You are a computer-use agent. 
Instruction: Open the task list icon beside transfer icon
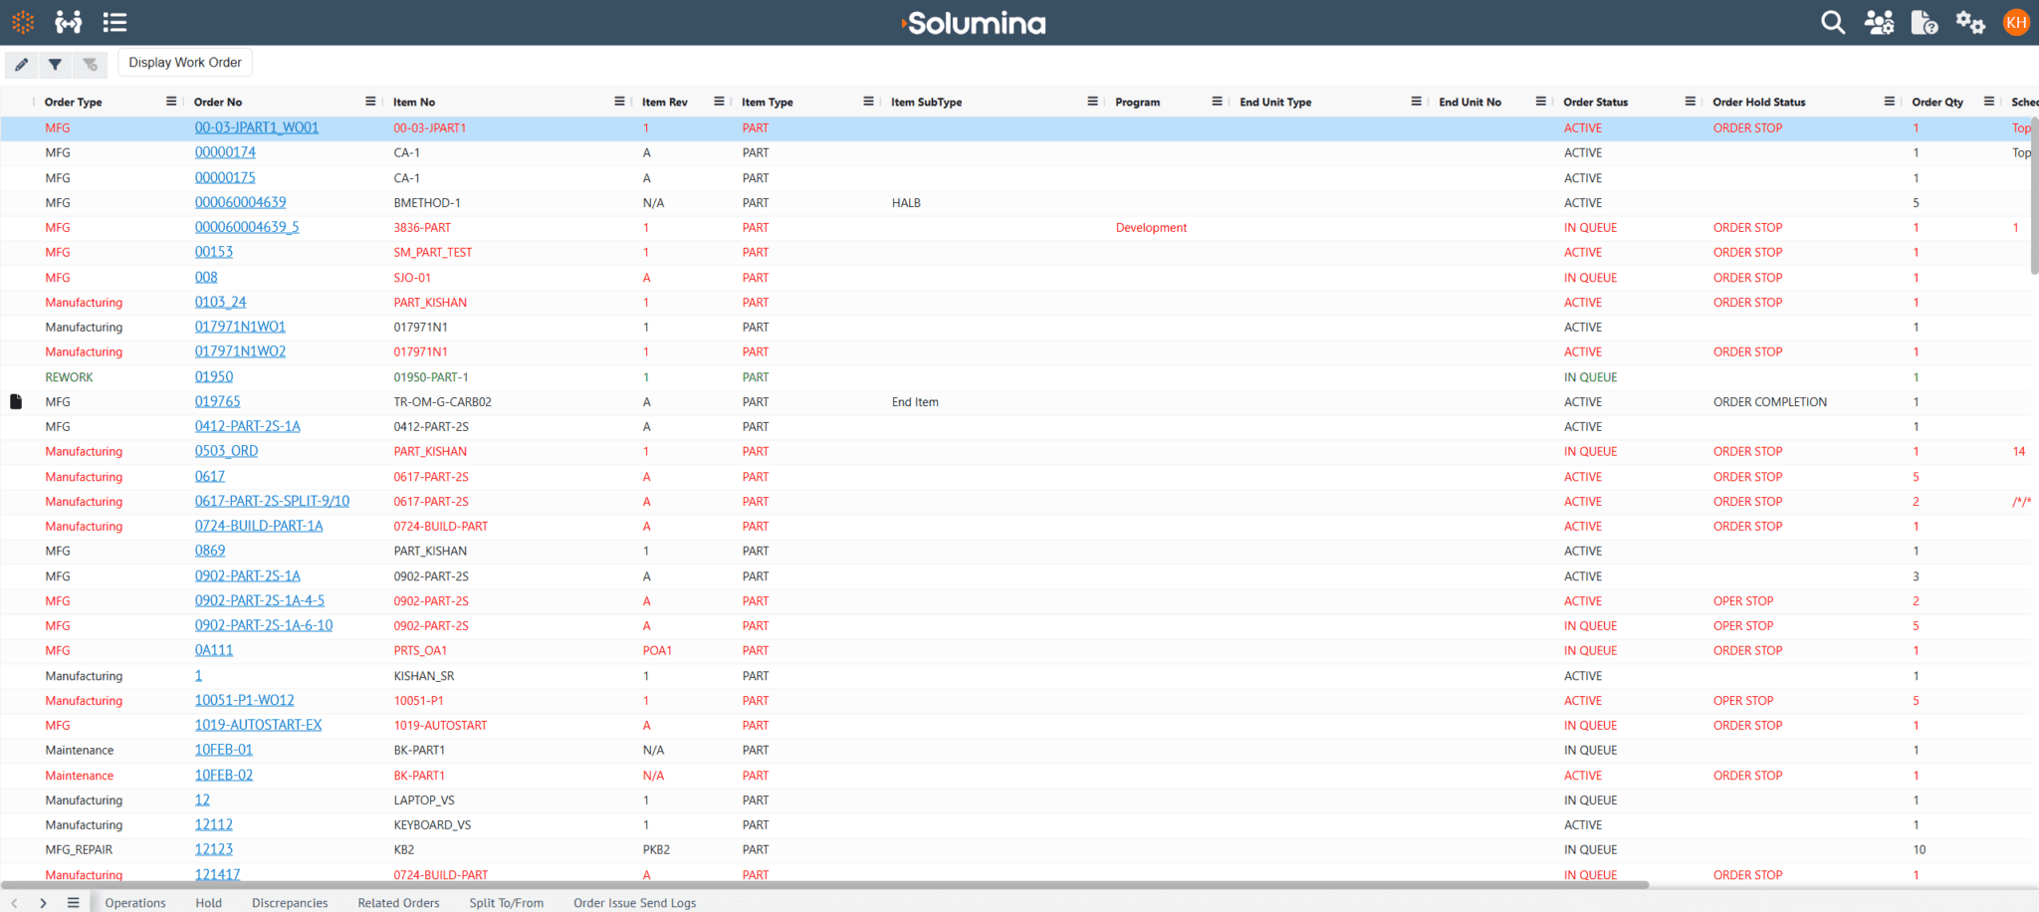pos(115,22)
